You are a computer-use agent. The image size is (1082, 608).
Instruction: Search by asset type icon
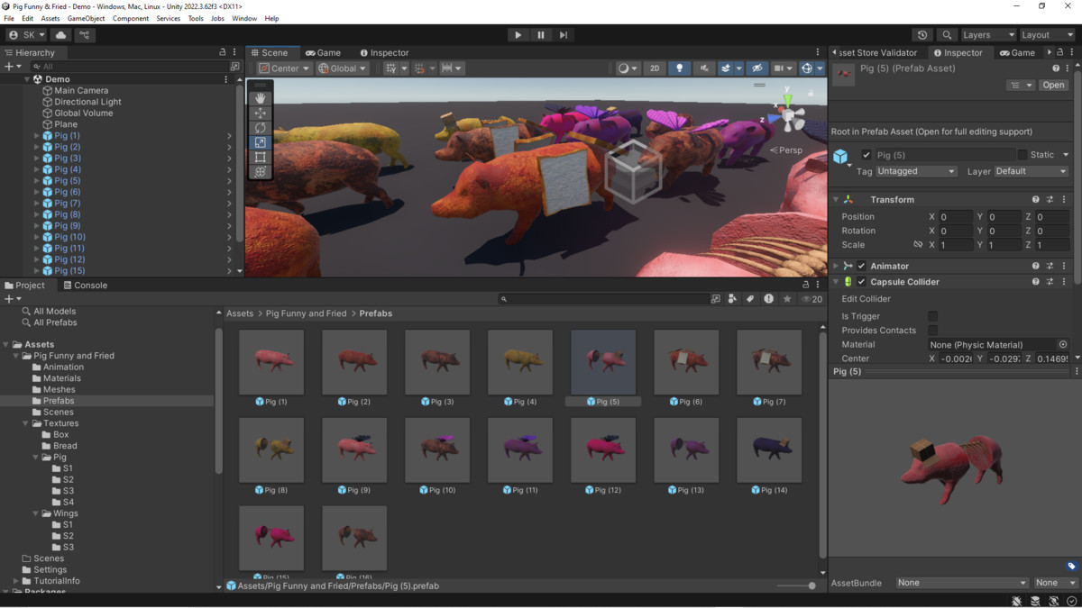[733, 299]
